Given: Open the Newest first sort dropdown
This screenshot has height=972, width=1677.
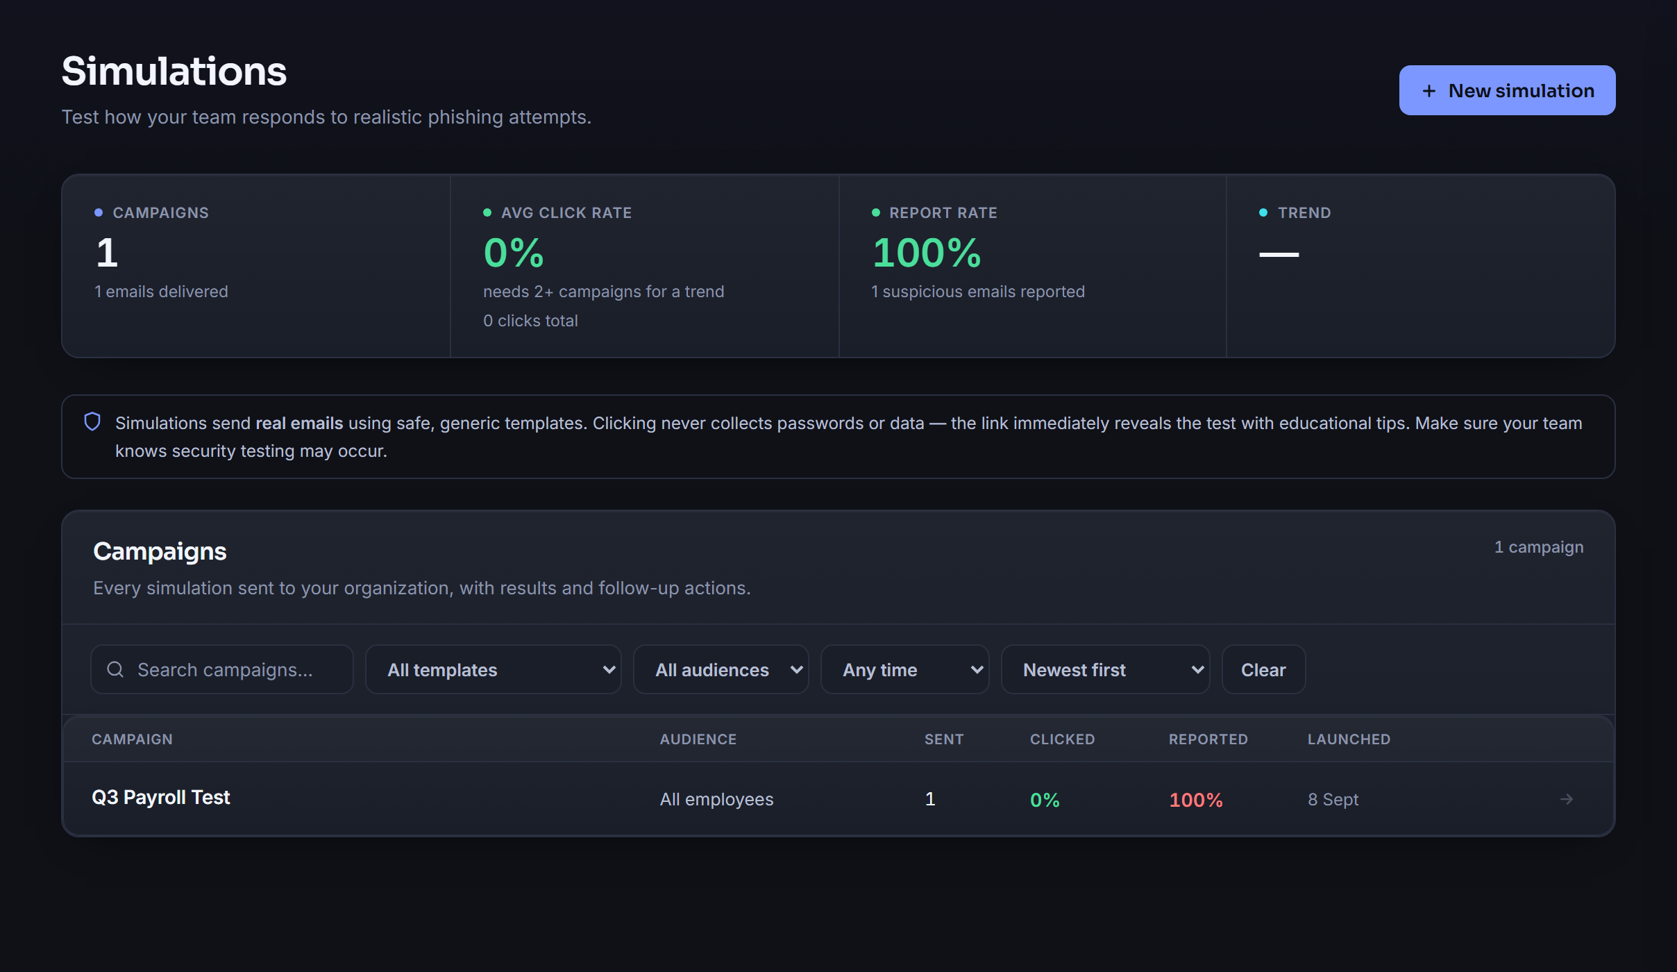Looking at the screenshot, I should coord(1106,669).
